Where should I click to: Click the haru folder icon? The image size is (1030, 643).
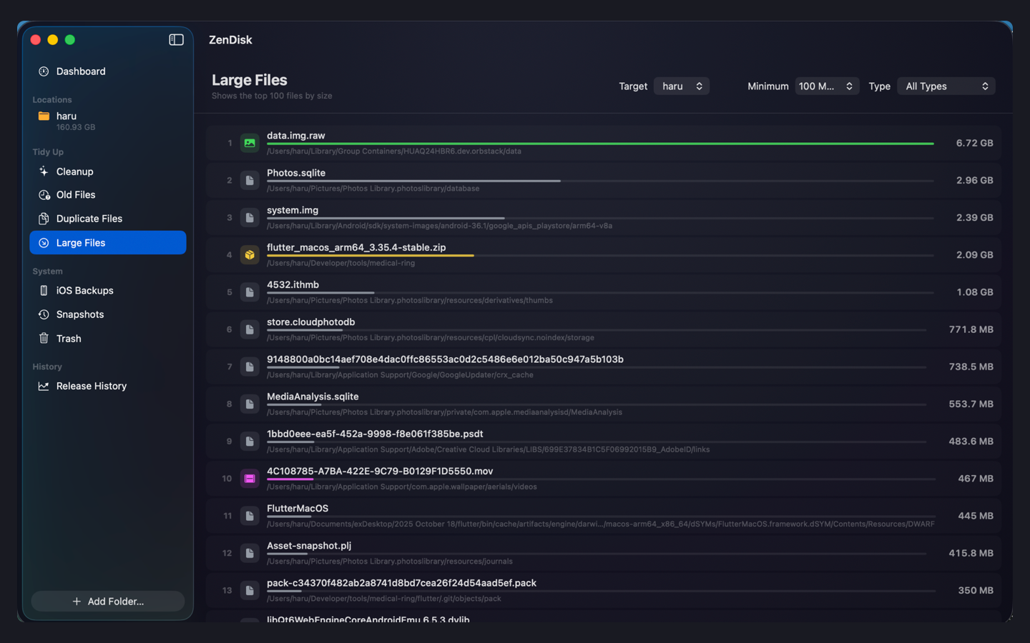coord(44,116)
